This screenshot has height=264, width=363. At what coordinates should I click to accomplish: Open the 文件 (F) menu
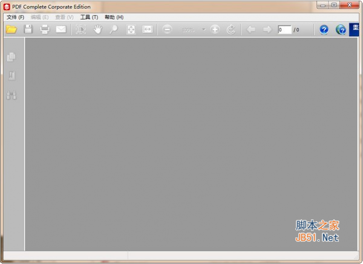coord(15,18)
